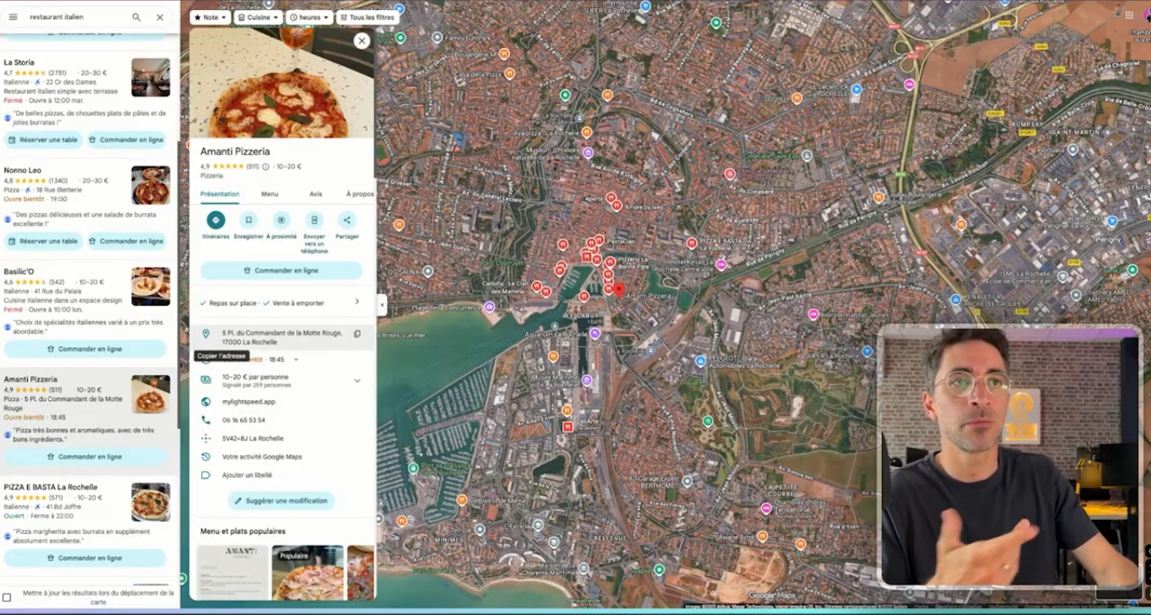
Task: Open the Amanti menu thumbnail image
Action: click(233, 573)
